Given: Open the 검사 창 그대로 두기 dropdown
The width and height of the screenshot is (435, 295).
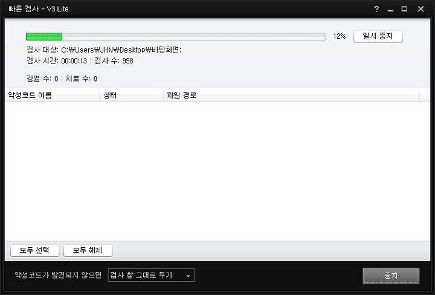Looking at the screenshot, I should (x=151, y=275).
